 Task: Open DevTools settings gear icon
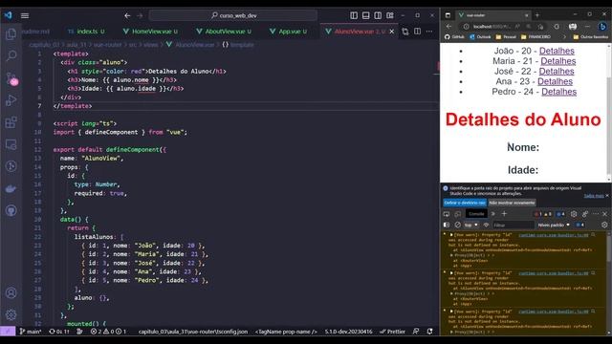pyautogui.click(x=574, y=214)
